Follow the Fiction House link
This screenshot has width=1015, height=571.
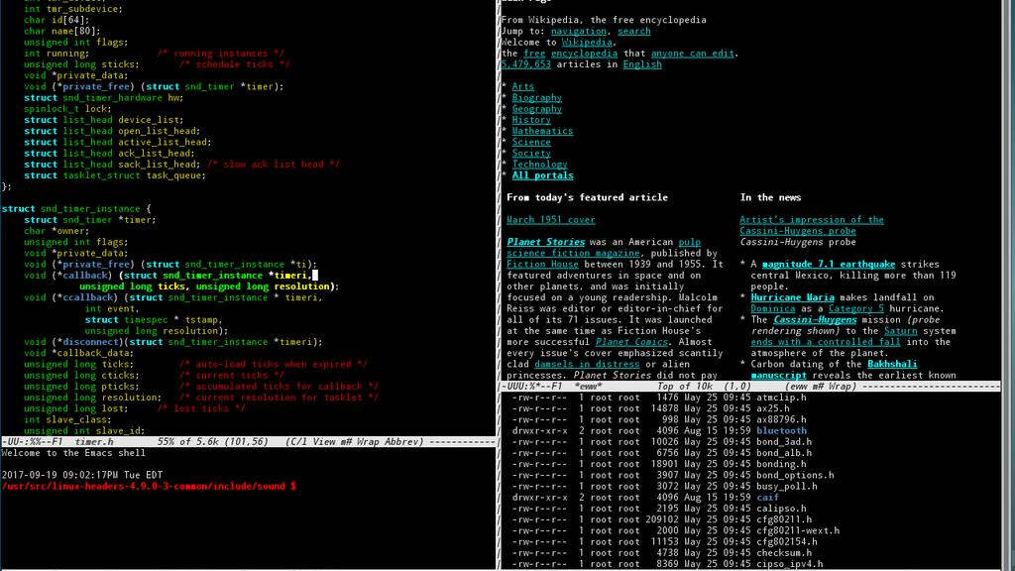pos(542,264)
